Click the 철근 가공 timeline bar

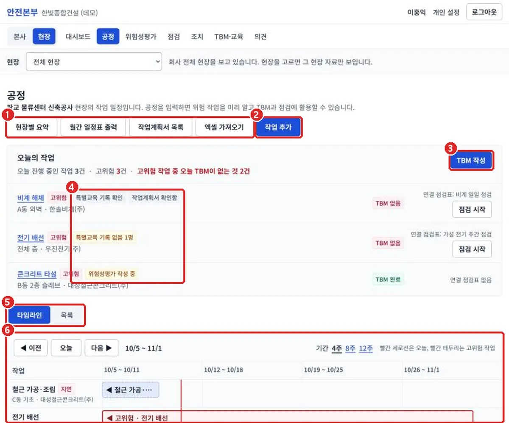(131, 390)
